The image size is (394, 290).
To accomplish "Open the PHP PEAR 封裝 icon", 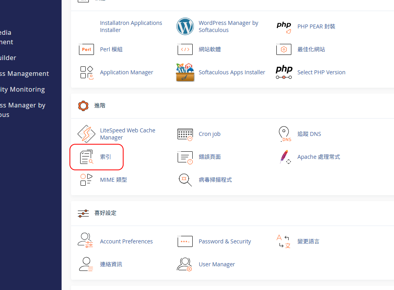I will tap(284, 26).
